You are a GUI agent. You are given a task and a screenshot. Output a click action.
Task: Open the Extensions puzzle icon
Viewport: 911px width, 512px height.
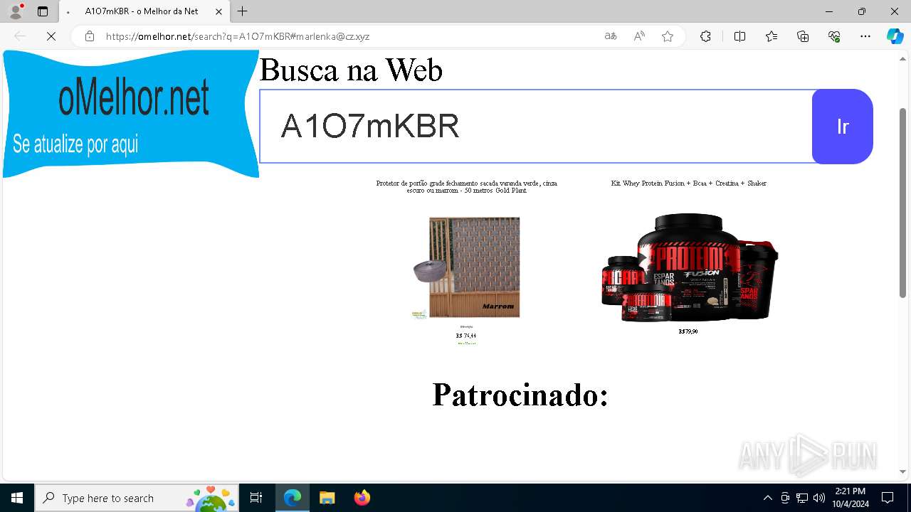point(705,36)
